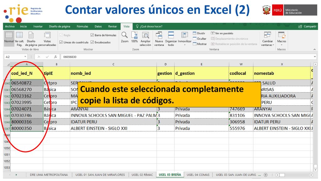Select cell ALBERT EINSTEIN - SIGLO XXI in nomb_ied
The width and height of the screenshot is (321, 181).
[113, 128]
